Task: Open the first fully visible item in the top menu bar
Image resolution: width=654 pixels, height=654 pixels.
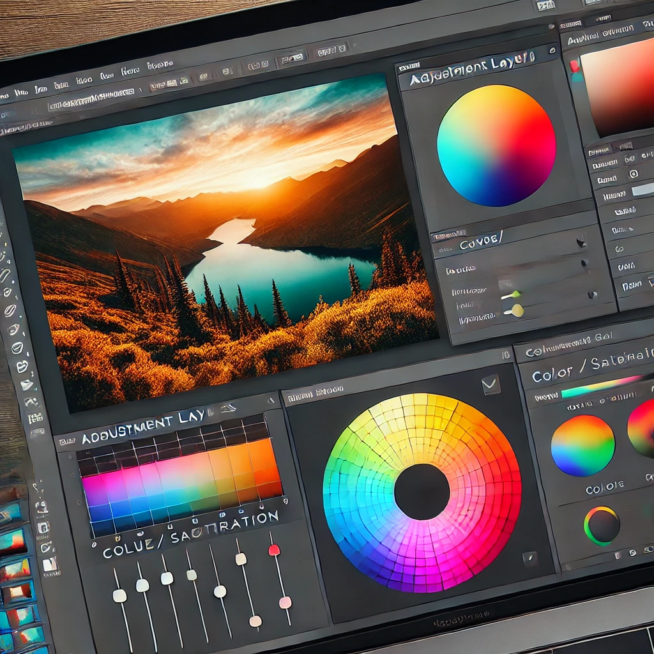Action: 21,93
